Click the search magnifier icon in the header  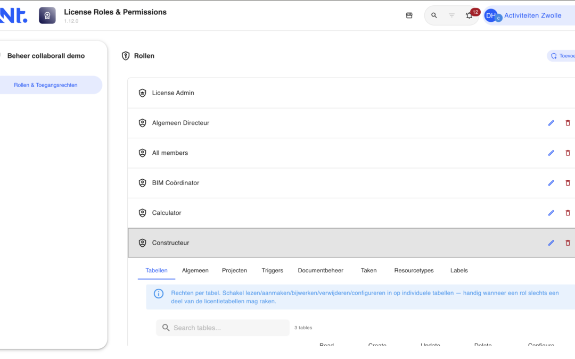[434, 15]
